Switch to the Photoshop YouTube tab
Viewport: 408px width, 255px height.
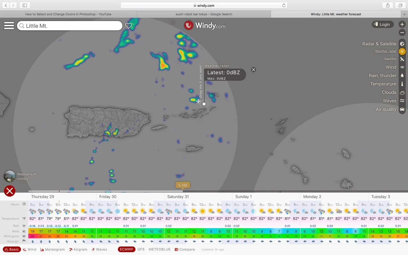click(68, 14)
